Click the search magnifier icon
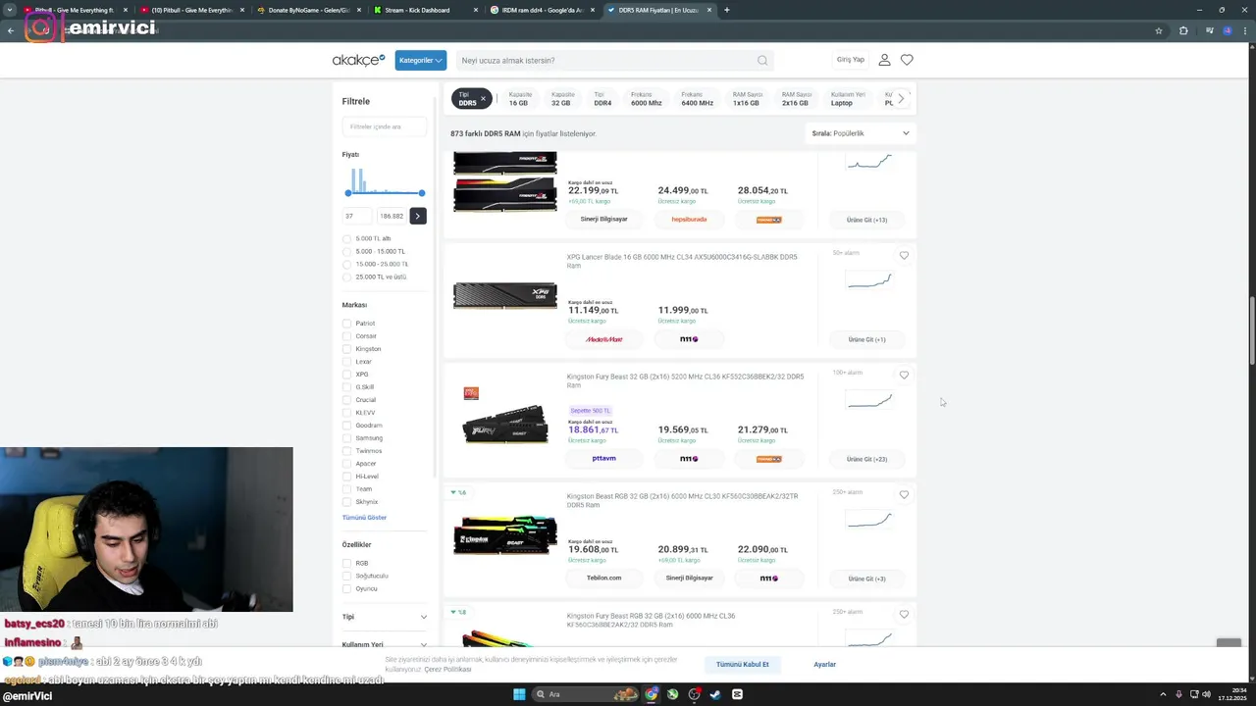1256x706 pixels. point(762,61)
